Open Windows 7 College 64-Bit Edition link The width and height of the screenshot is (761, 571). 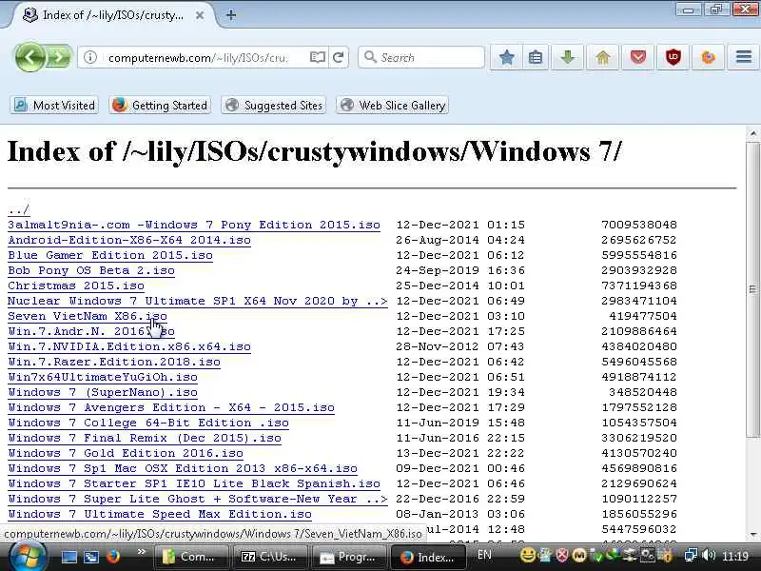(148, 423)
